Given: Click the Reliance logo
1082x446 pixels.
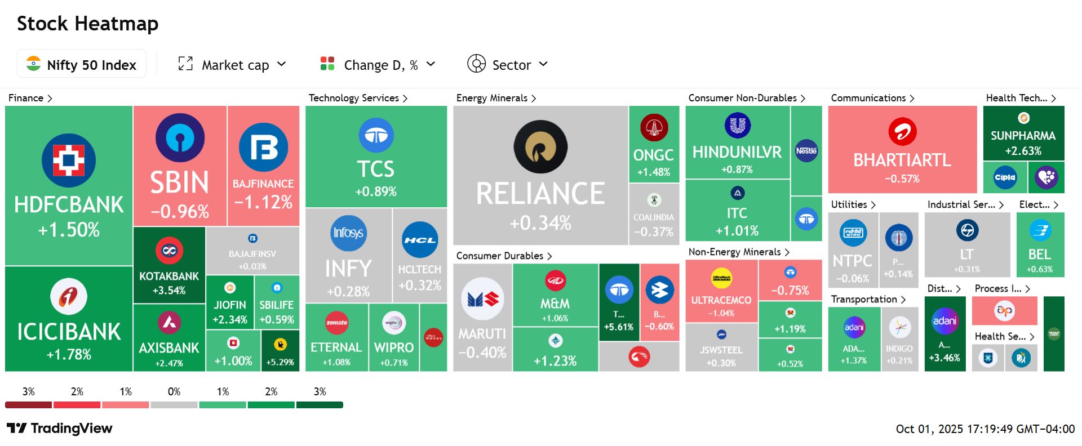Looking at the screenshot, I should 540,147.
